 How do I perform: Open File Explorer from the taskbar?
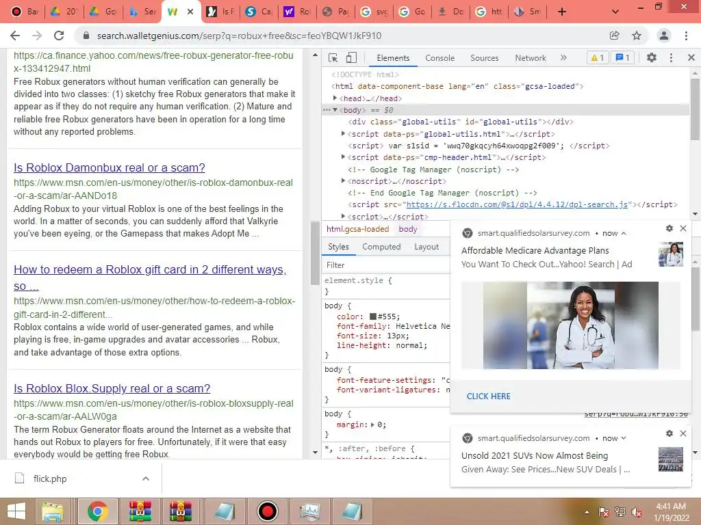53,511
